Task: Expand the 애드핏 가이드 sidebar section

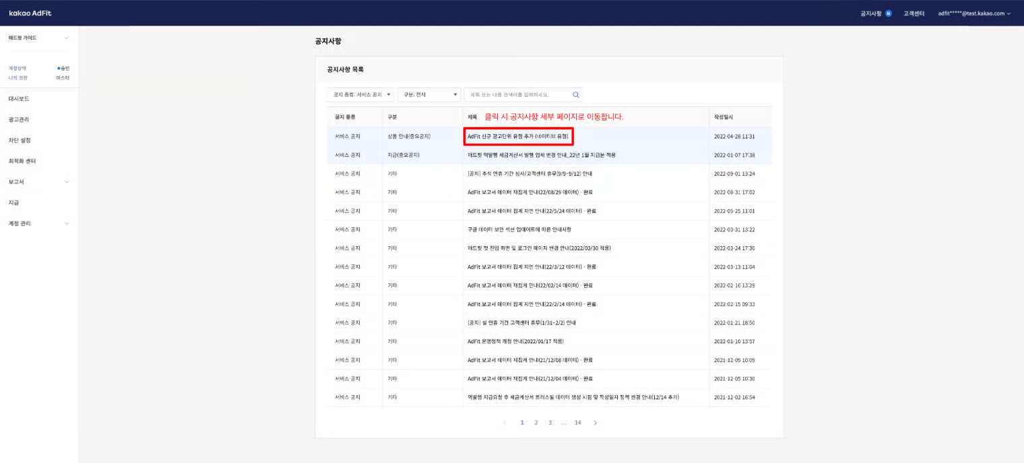Action: click(38, 38)
